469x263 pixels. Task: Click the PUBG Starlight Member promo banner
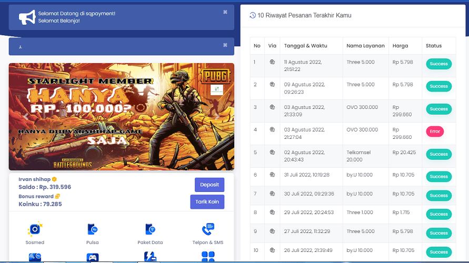(x=122, y=117)
